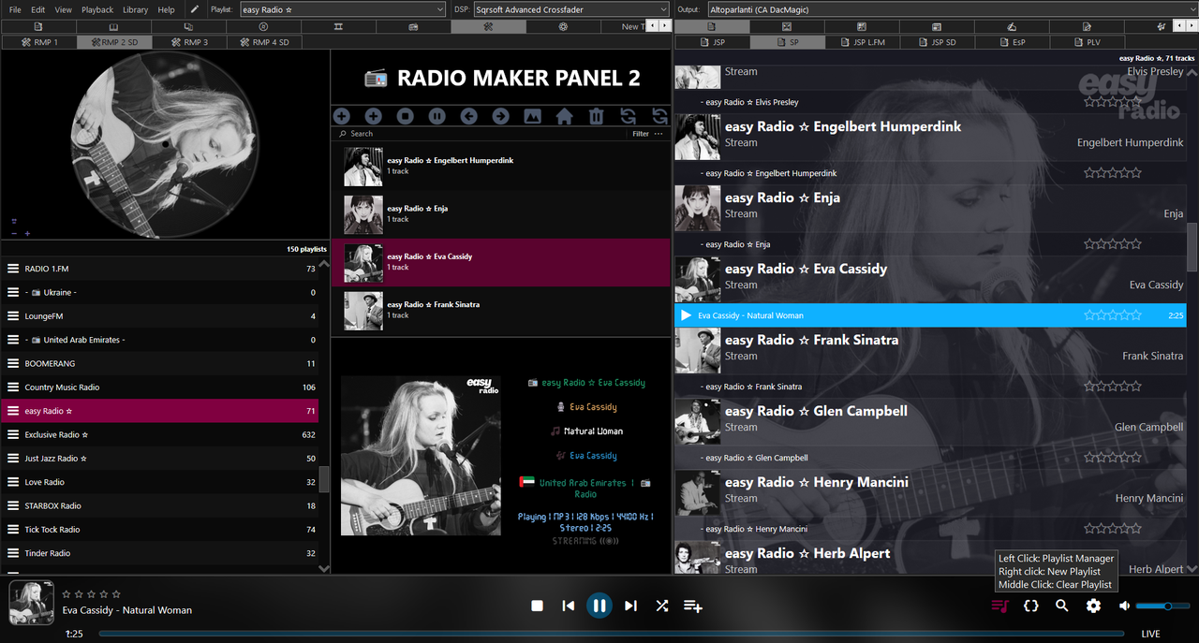The image size is (1199, 643).
Task: Open the Playlist dropdown showing easy Radio
Action: click(342, 9)
